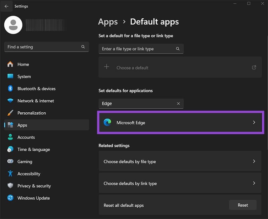Click the plus icon beside Choose a default
Viewport: 268px width, 219px height.
(107, 67)
